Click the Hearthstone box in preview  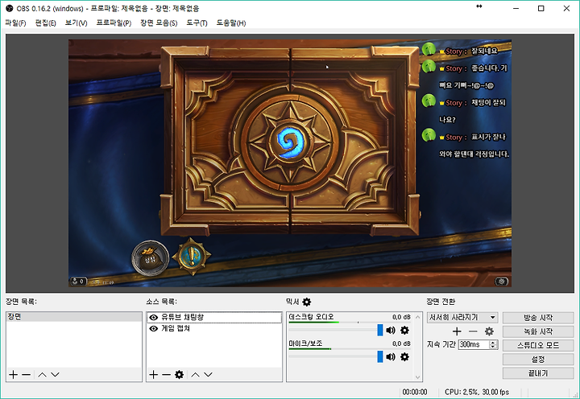[x=290, y=141]
